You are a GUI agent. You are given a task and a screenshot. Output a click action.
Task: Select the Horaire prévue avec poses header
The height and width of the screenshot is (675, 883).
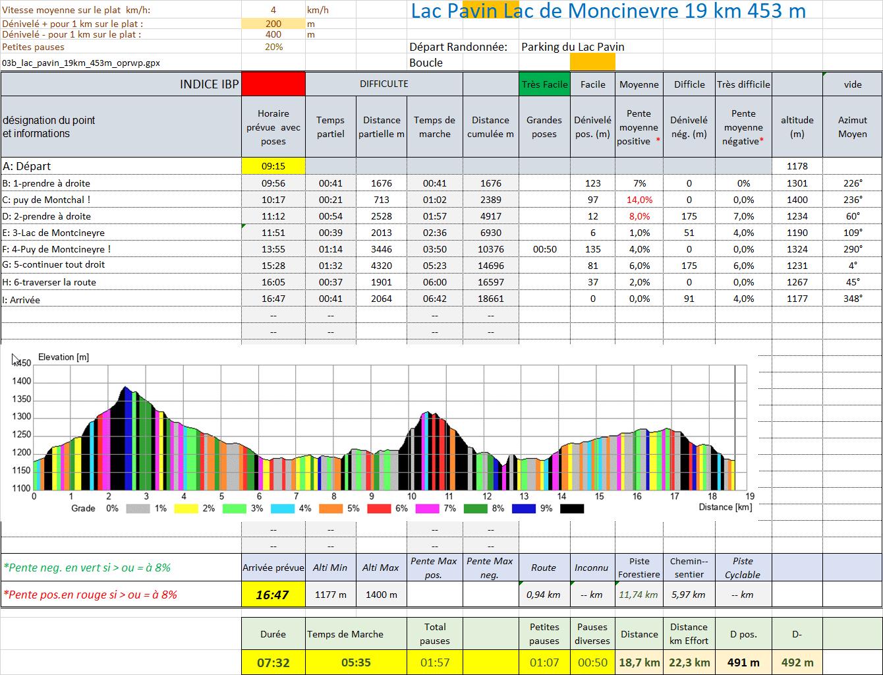pos(273,127)
